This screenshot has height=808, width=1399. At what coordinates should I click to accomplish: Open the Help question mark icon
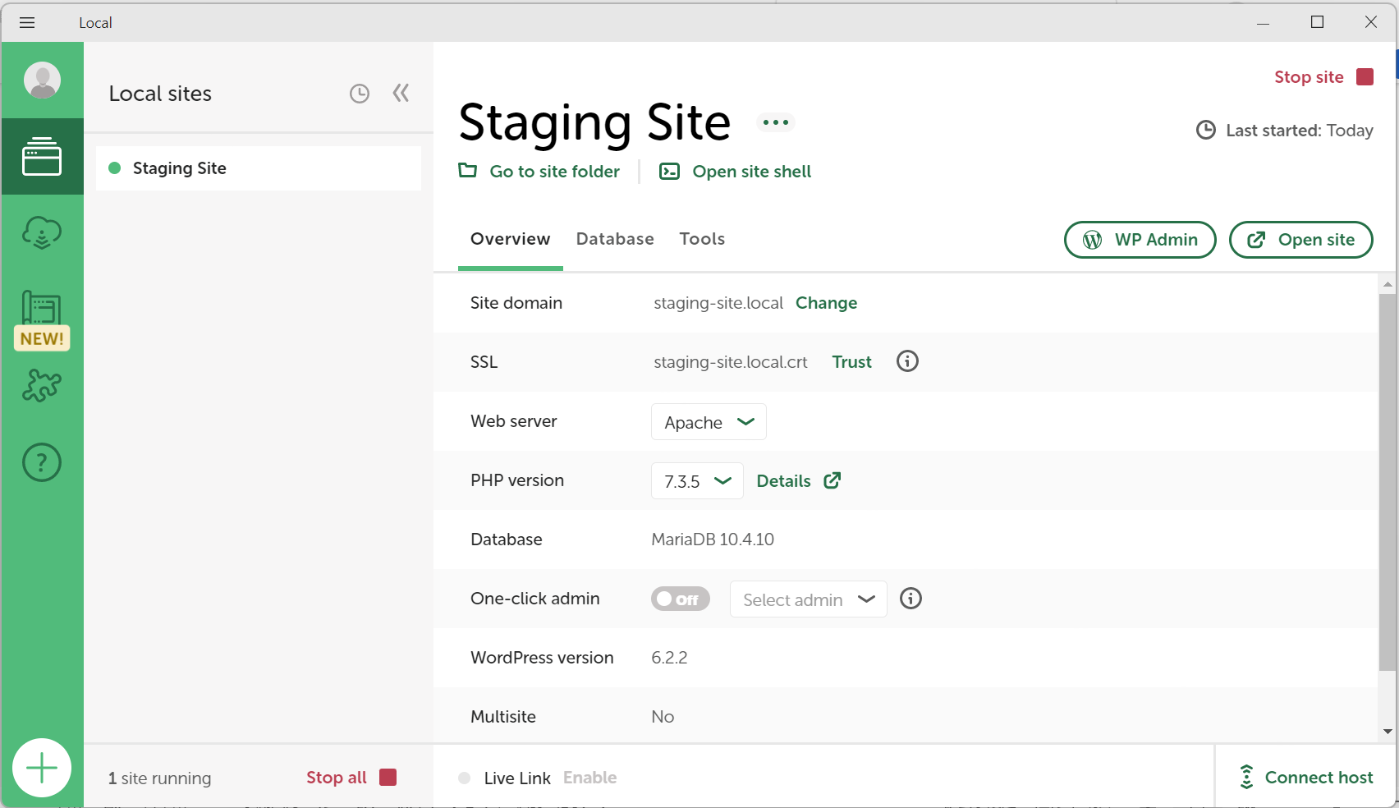(42, 462)
